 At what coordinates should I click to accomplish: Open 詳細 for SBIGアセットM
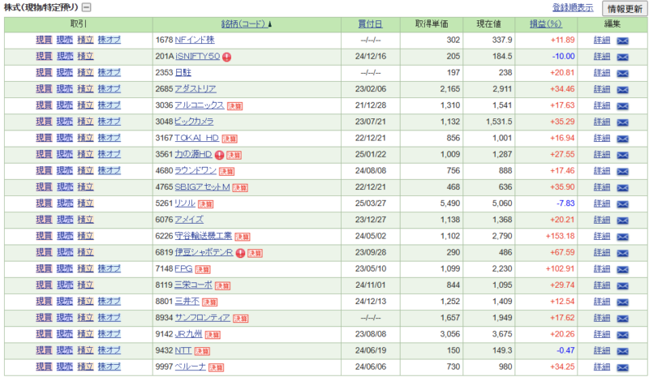602,187
